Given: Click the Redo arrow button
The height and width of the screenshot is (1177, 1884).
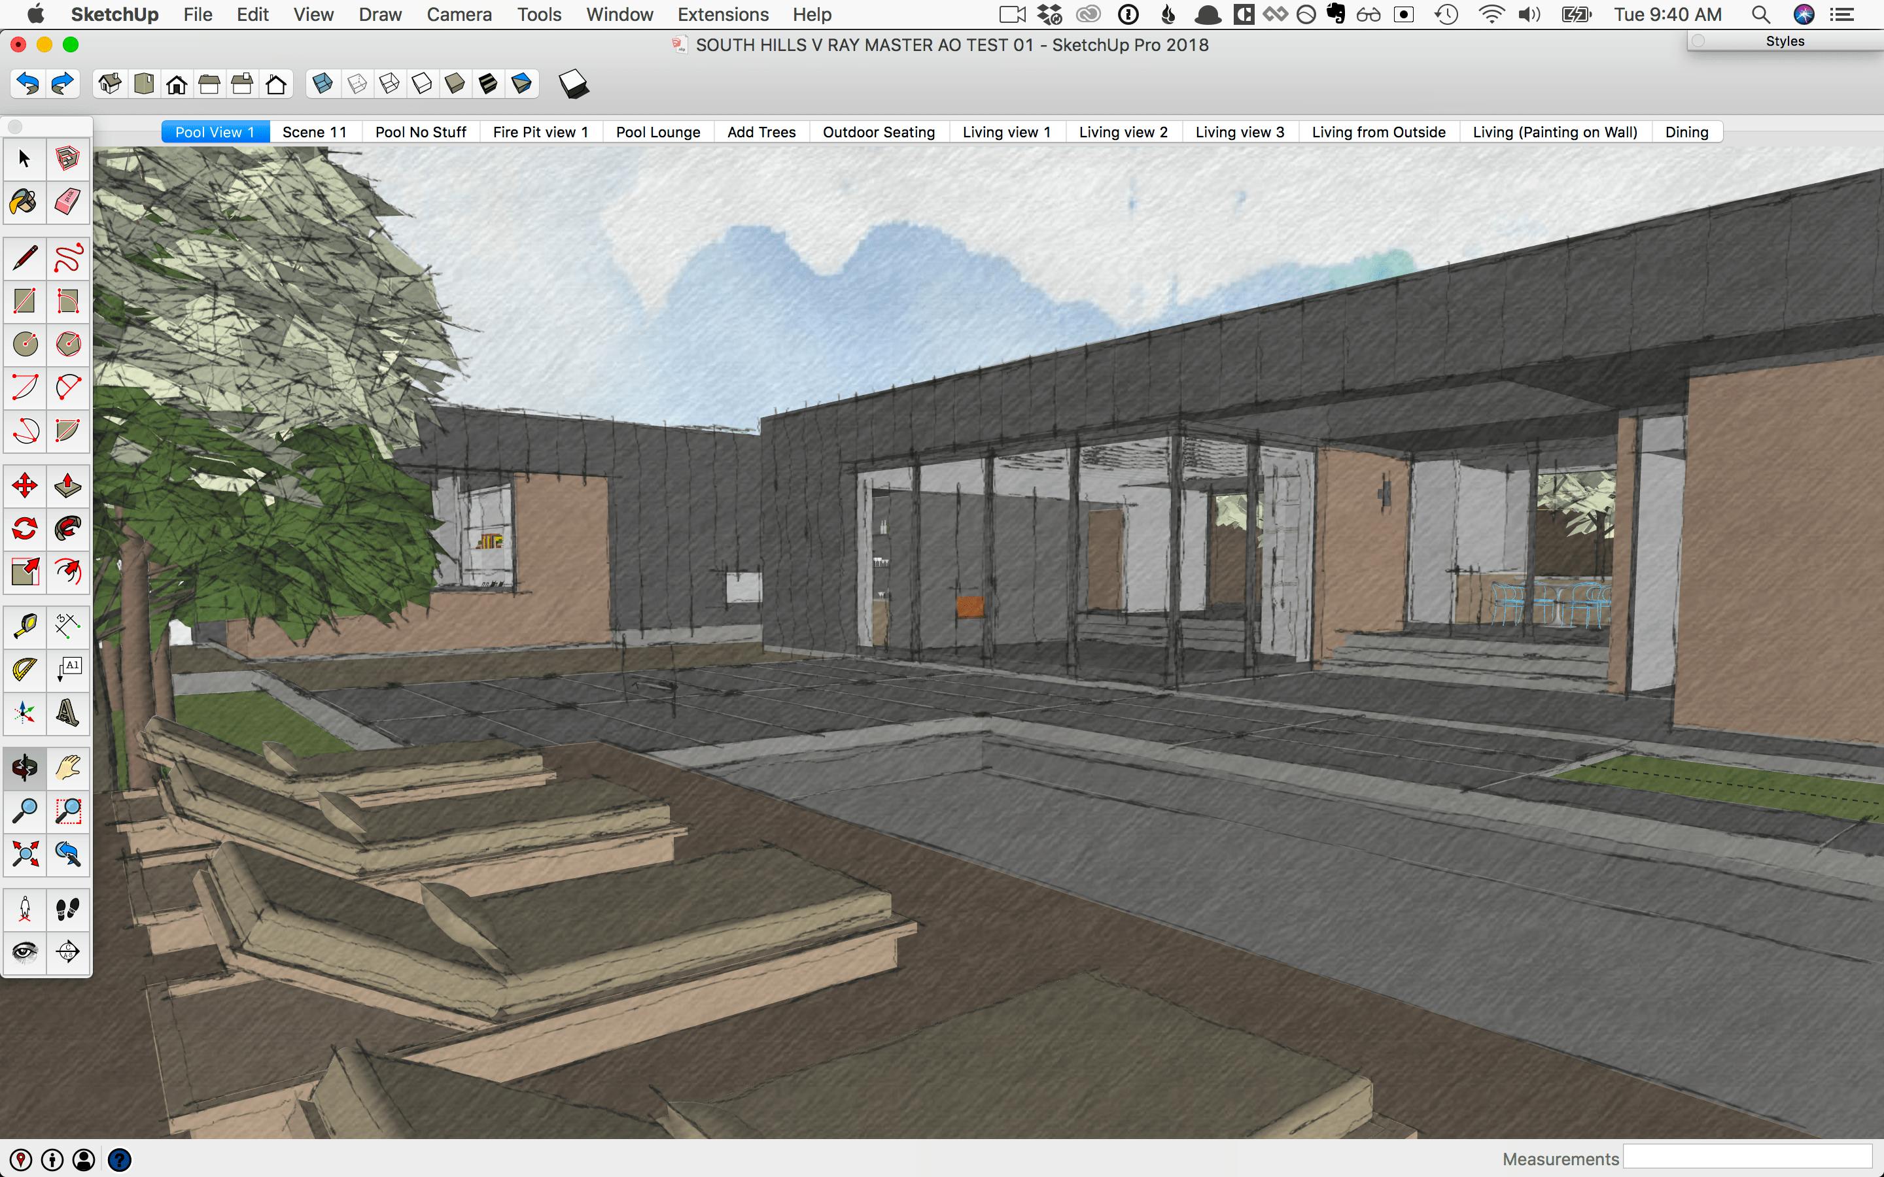Looking at the screenshot, I should point(62,83).
